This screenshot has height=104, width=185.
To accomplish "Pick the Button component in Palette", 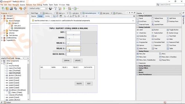I will click(x=155, y=30).
